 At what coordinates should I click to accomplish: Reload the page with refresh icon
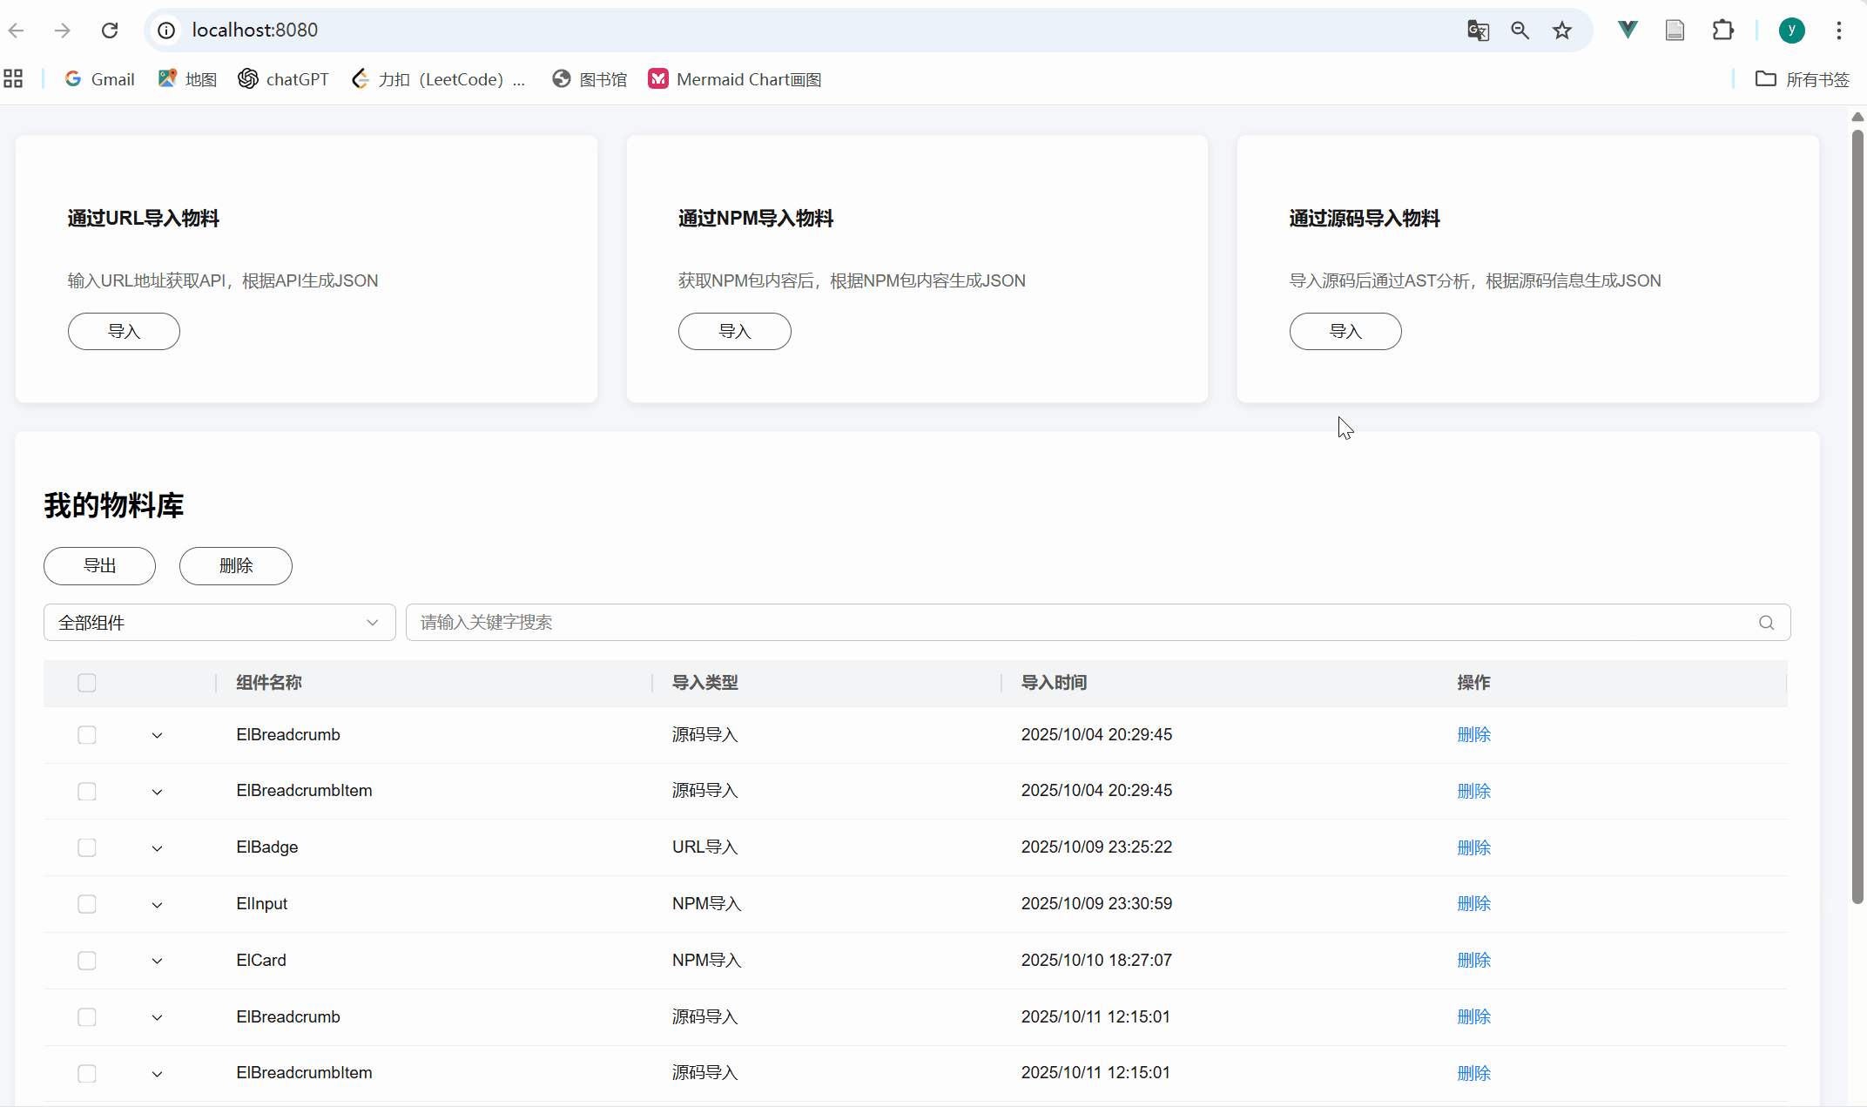(110, 30)
